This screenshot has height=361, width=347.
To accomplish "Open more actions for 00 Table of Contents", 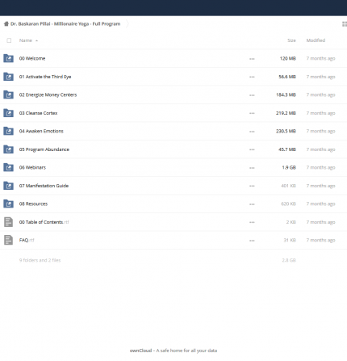I will [252, 222].
